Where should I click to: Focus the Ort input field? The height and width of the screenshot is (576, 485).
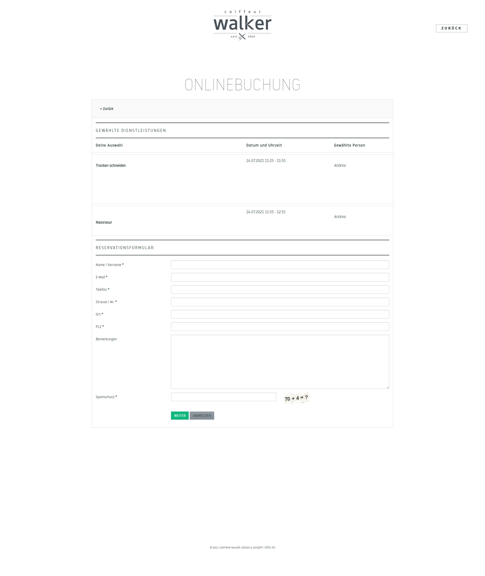(x=280, y=314)
